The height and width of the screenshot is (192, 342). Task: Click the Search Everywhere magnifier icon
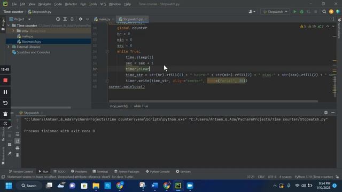coord(324,12)
